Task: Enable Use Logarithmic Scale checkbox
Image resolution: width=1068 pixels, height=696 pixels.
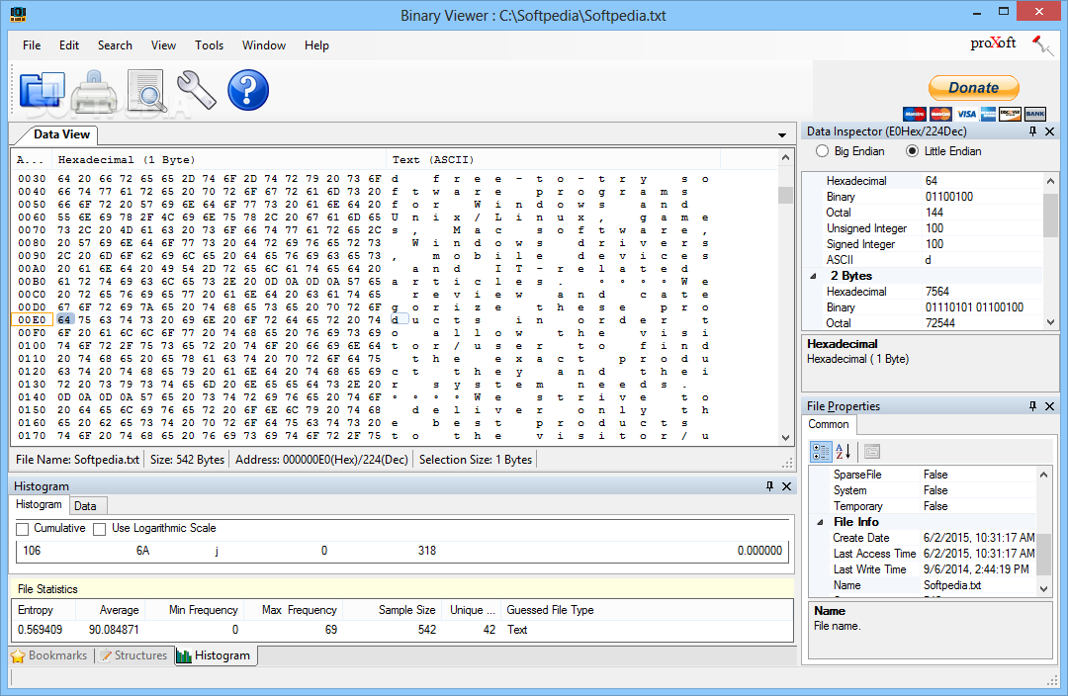Action: pos(100,529)
